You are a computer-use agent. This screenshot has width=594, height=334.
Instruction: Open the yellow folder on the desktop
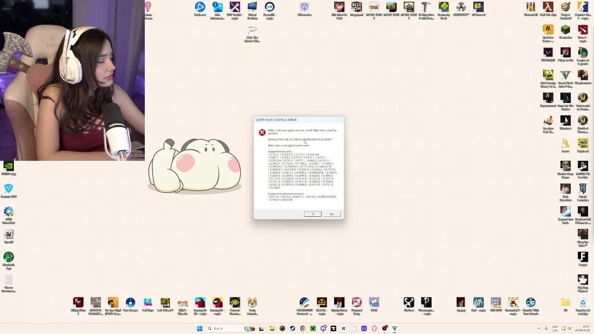pyautogui.click(x=565, y=305)
